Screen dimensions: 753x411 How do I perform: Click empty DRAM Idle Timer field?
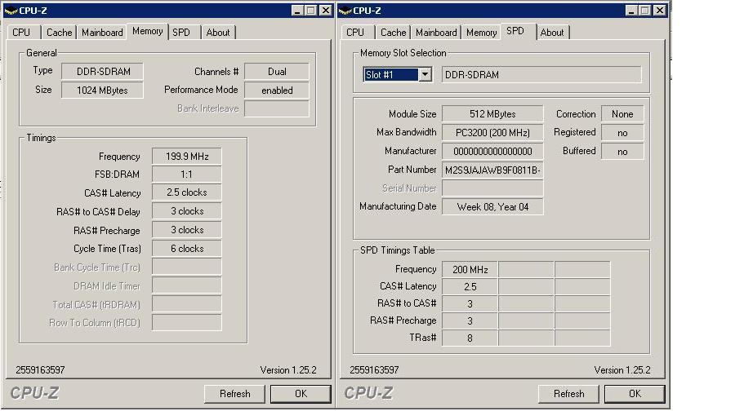tap(187, 286)
